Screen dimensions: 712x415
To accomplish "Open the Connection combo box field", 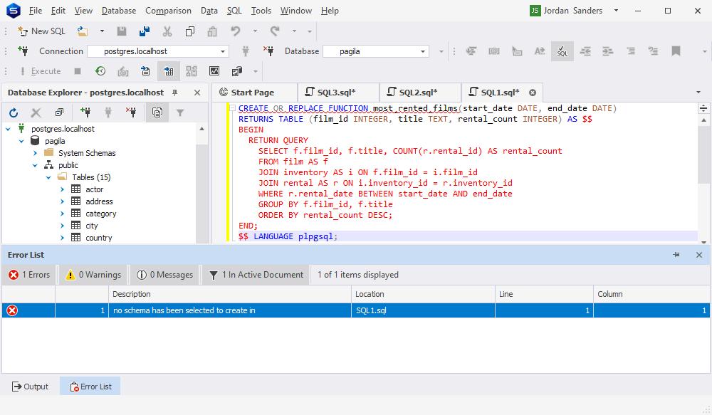I will (x=157, y=51).
